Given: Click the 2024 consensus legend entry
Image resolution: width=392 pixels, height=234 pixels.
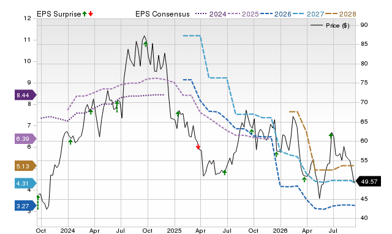Looking at the screenshot, I should point(211,14).
